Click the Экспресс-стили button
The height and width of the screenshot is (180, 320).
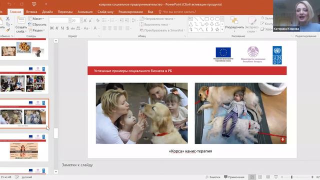point(252,24)
